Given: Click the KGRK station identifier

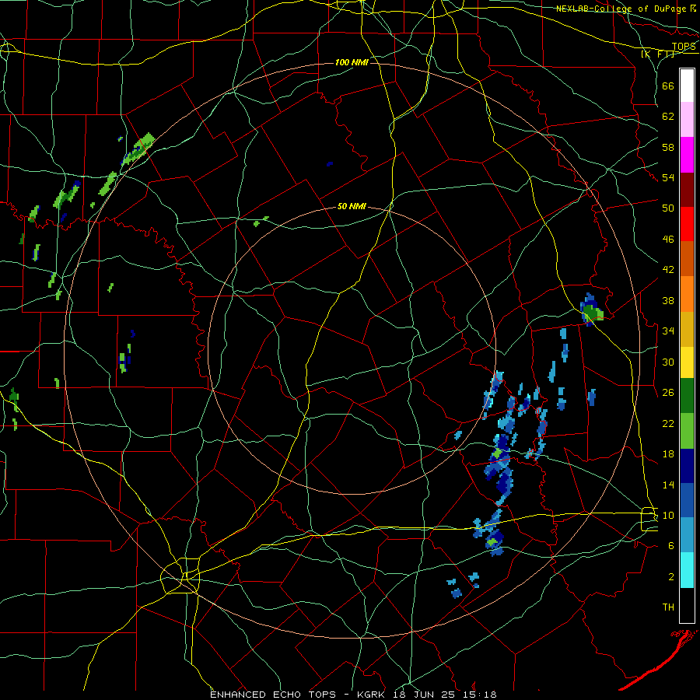Looking at the screenshot, I should pos(373,695).
